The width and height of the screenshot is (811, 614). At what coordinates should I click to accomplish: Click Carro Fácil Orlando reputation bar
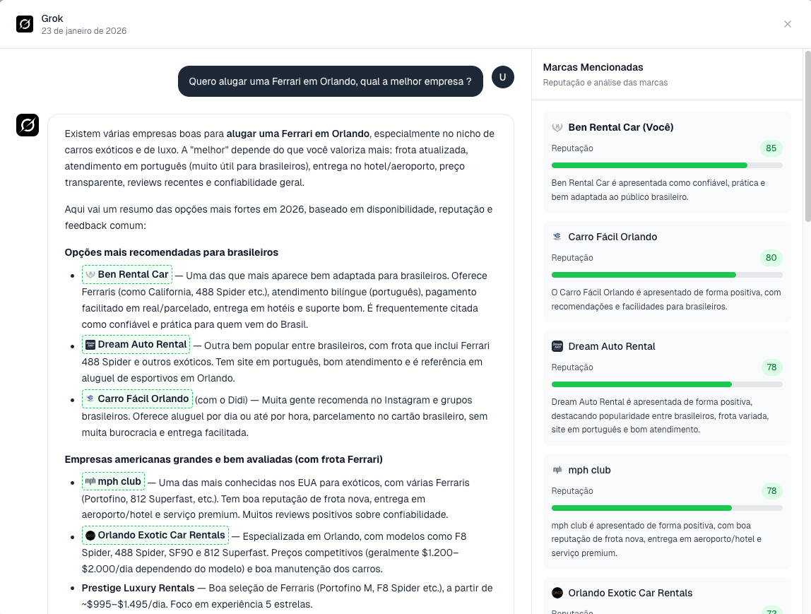click(x=666, y=275)
